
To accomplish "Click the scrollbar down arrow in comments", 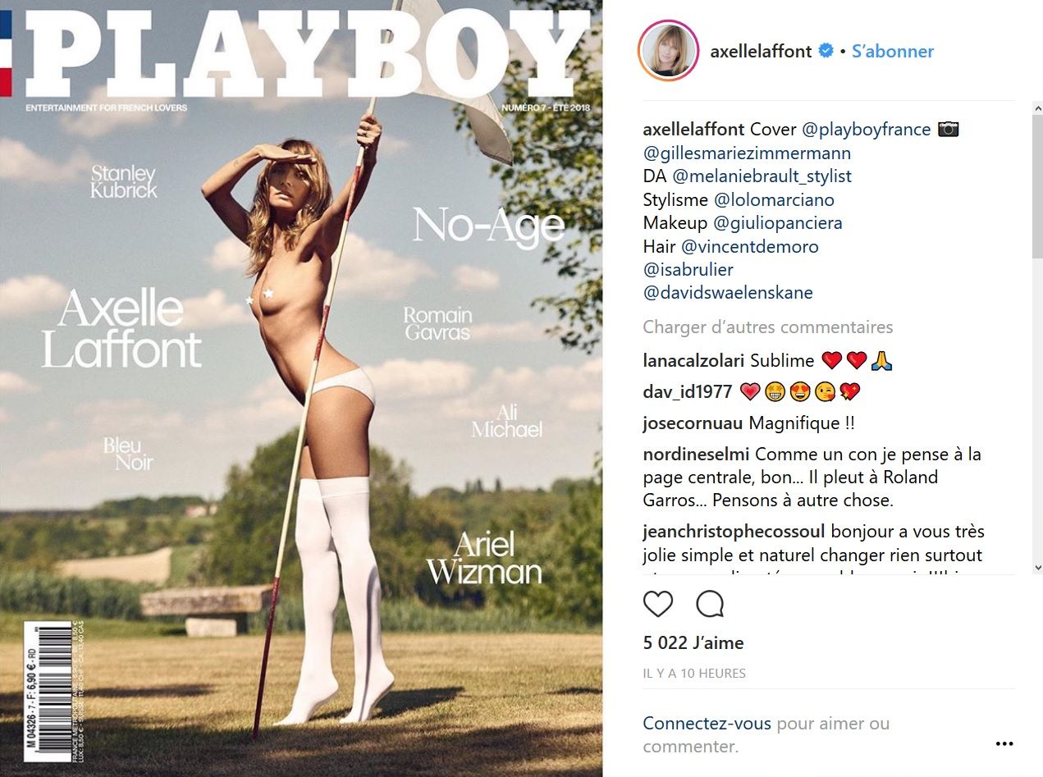I will coord(1036,567).
